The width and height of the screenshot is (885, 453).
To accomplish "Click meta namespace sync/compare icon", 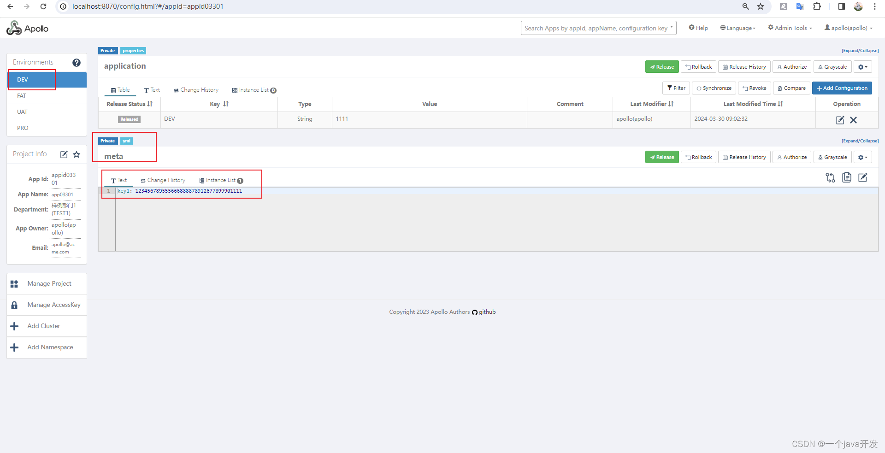I will 830,177.
